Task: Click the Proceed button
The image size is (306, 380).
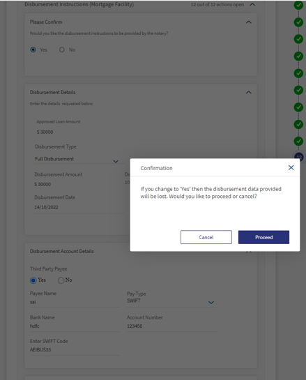Action: (x=263, y=237)
